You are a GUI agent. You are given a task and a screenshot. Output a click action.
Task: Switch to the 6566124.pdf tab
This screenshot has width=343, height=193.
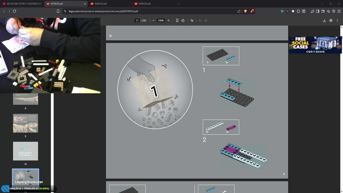click(154, 4)
